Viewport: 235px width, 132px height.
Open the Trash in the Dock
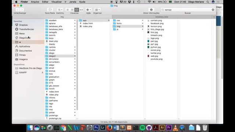[x=205, y=128]
